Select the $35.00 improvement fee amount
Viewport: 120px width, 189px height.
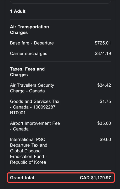(x=104, y=123)
